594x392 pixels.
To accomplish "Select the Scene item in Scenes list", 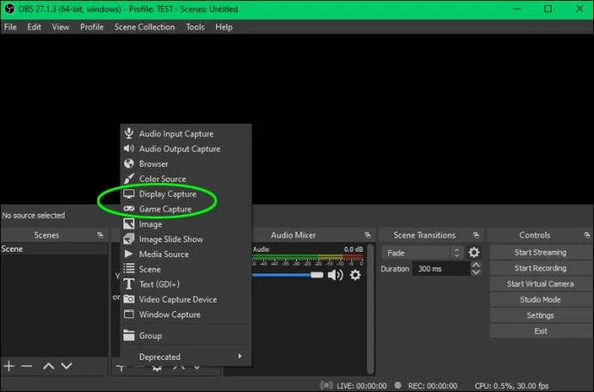I will point(54,249).
